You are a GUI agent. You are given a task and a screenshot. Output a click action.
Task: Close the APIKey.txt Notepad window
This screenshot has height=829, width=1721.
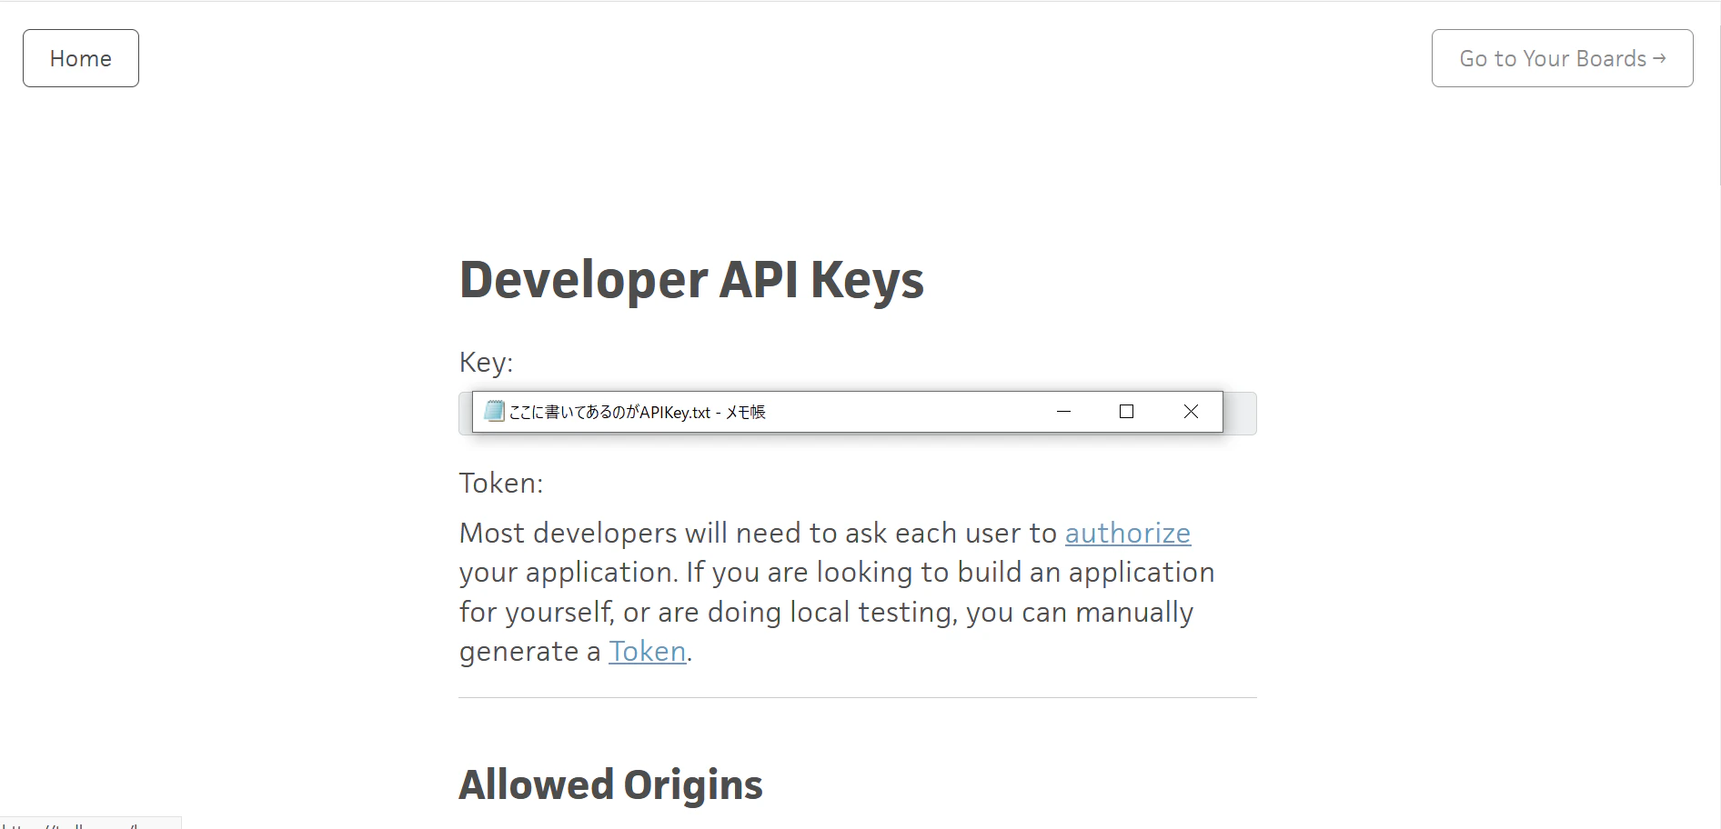[1191, 412]
